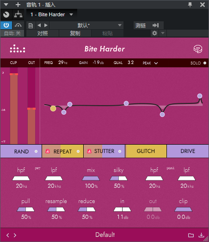Click the post lpf slider
The width and height of the screenshot is (209, 242).
[x=186, y=178]
